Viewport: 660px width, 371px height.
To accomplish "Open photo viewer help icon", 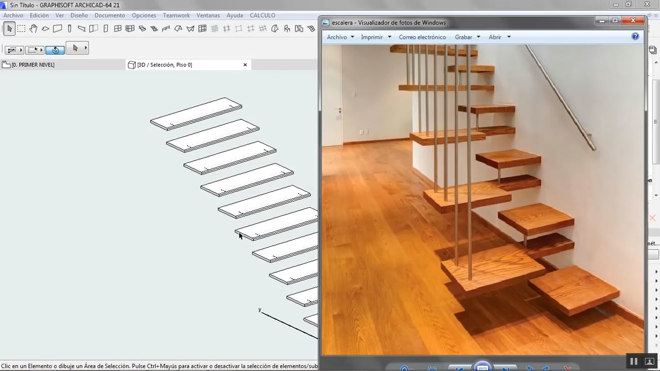I will (635, 37).
